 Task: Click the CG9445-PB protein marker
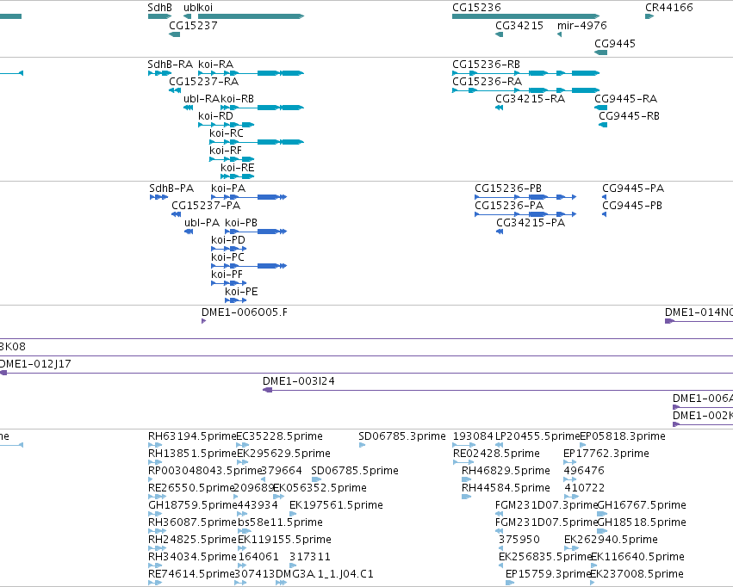click(604, 214)
